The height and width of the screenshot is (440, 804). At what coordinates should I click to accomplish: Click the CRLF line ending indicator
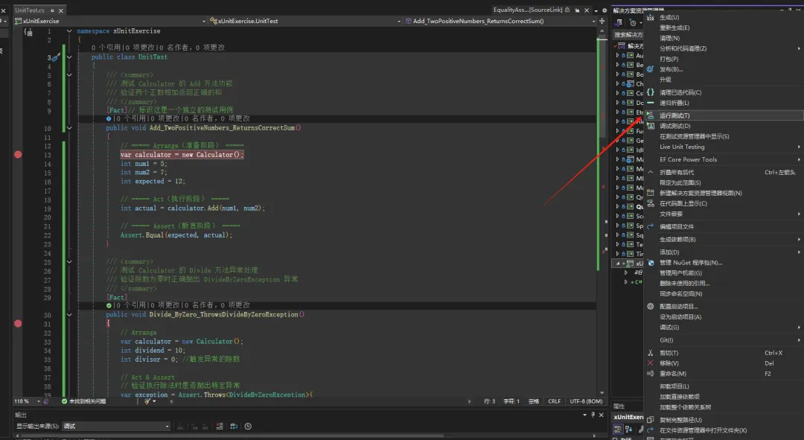tap(555, 401)
